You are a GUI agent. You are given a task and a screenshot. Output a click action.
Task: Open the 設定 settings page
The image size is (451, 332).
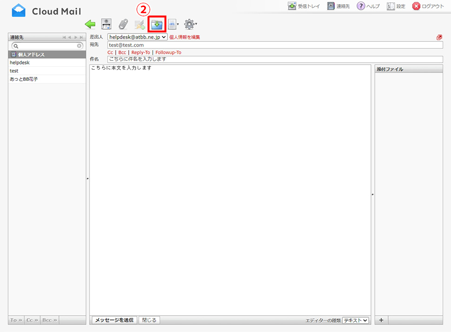pos(396,6)
